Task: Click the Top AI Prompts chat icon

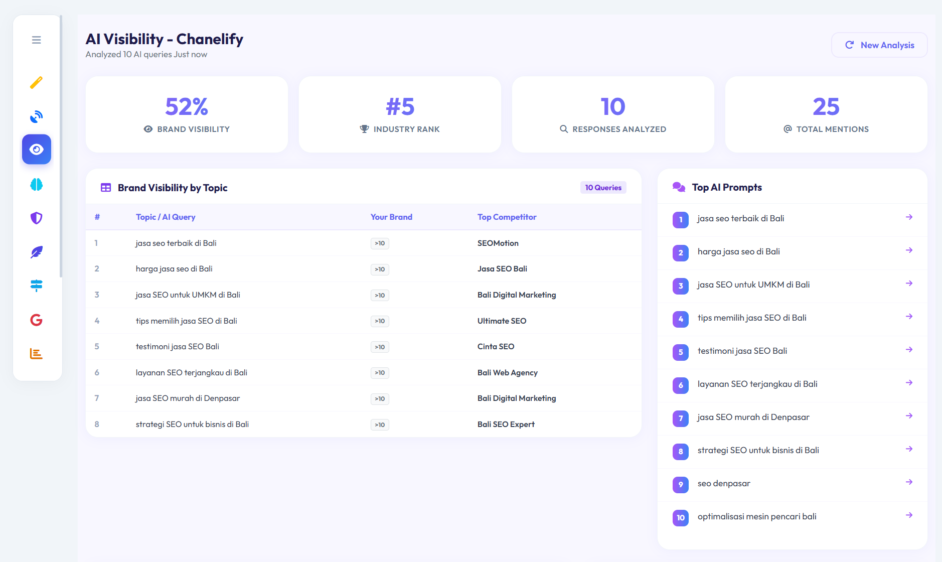Action: tap(679, 187)
